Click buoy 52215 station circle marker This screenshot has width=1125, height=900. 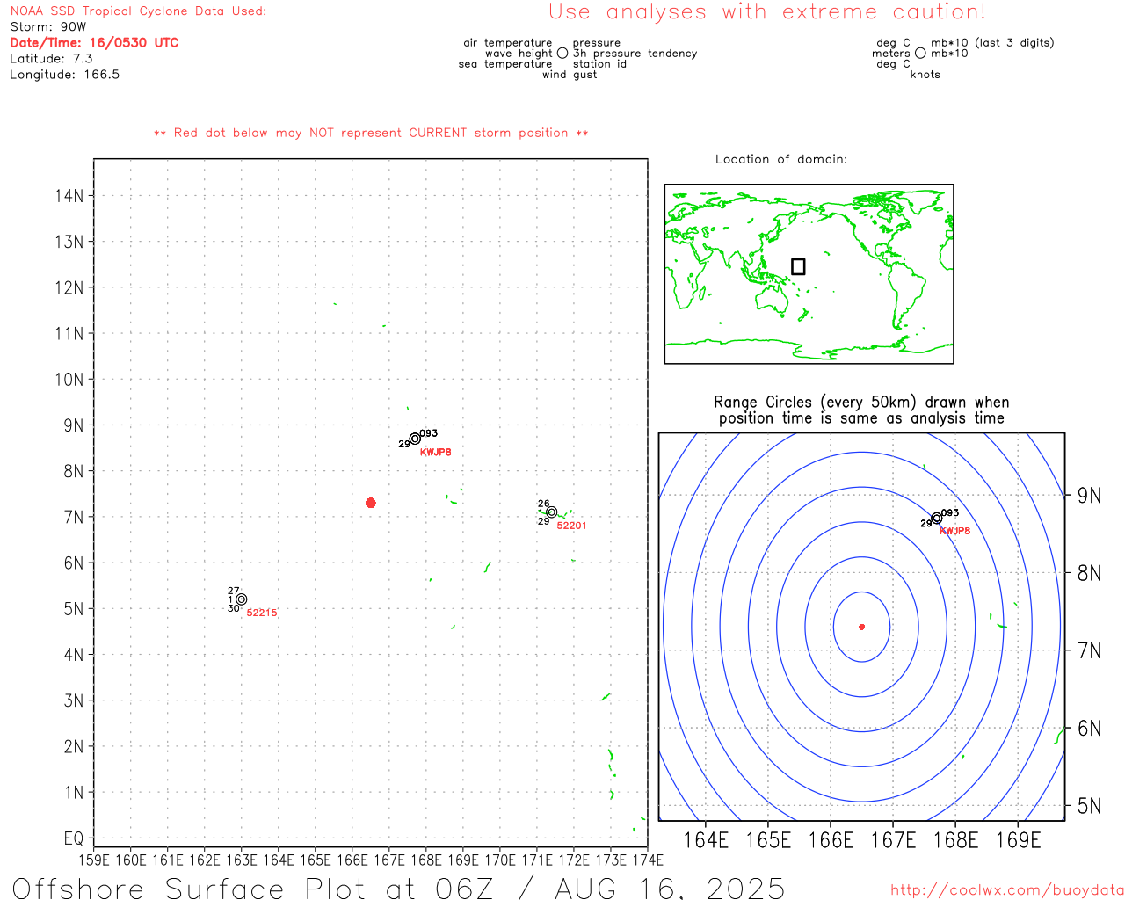tap(242, 599)
